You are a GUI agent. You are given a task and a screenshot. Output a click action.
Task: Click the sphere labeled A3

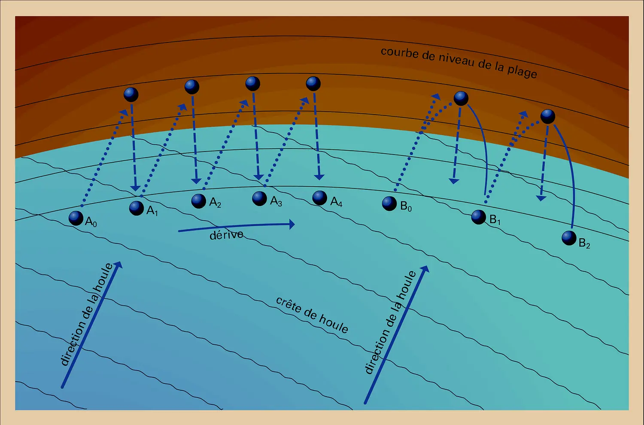coord(259,198)
